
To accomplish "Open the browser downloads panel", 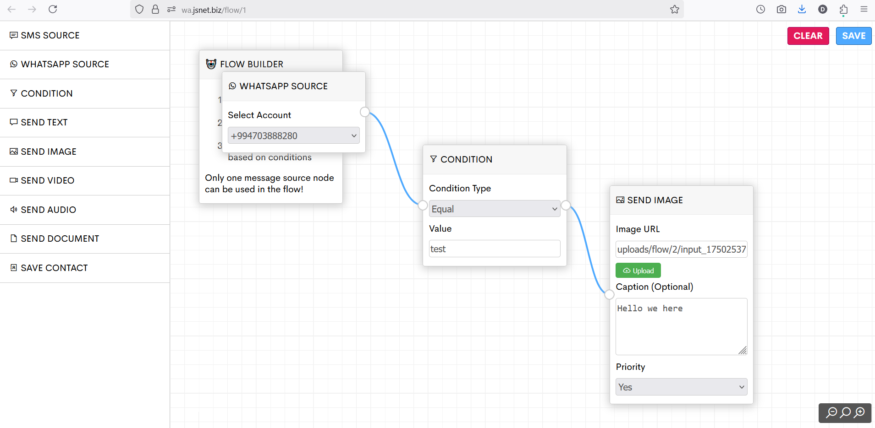I will coord(802,9).
